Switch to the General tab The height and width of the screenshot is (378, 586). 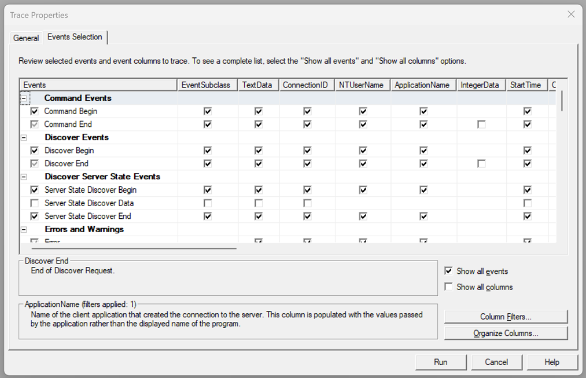click(x=26, y=38)
